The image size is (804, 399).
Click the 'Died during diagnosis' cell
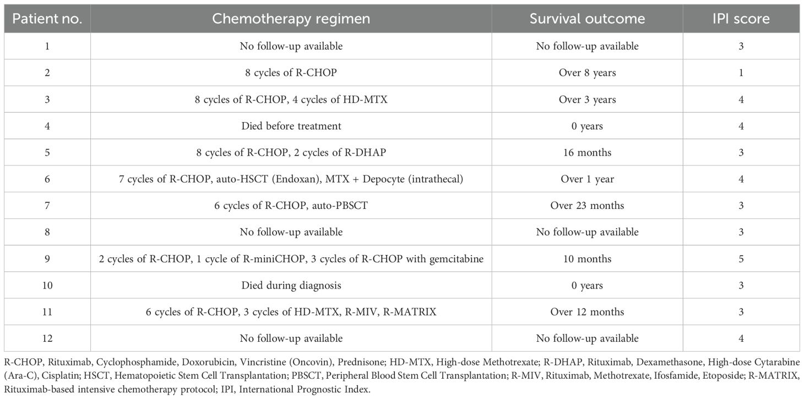(x=291, y=285)
